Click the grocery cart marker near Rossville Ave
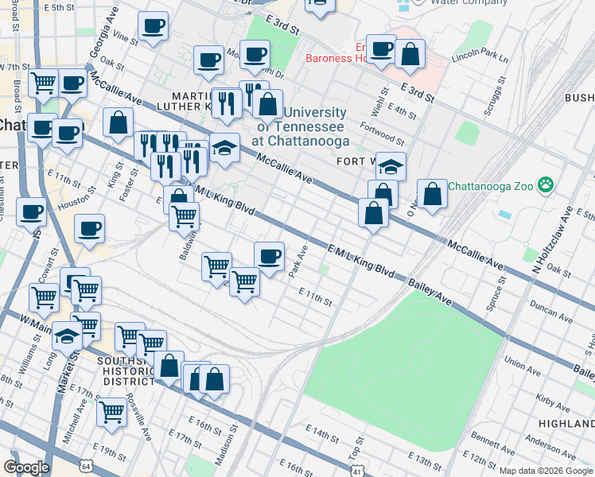The width and height of the screenshot is (595, 477). tap(111, 413)
